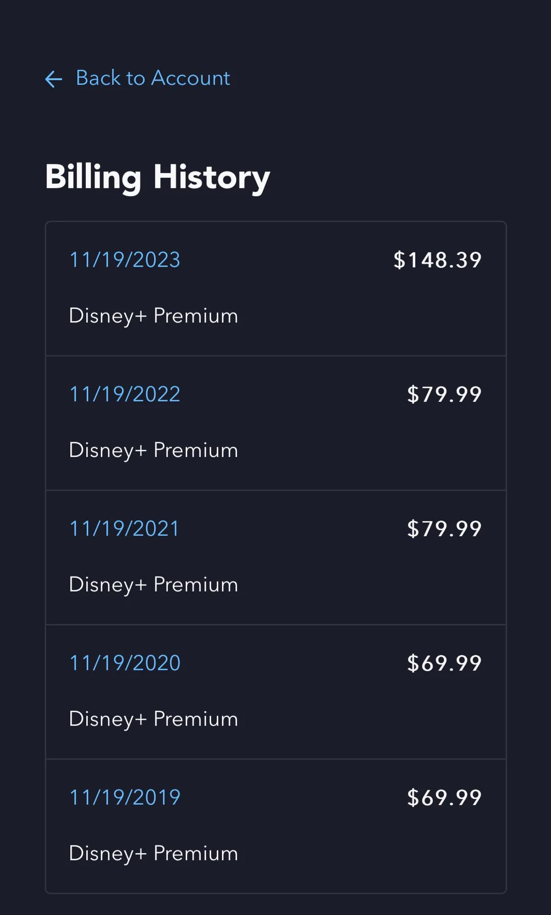Select the $79.99 charge from 2022
The width and height of the screenshot is (551, 915).
[444, 394]
